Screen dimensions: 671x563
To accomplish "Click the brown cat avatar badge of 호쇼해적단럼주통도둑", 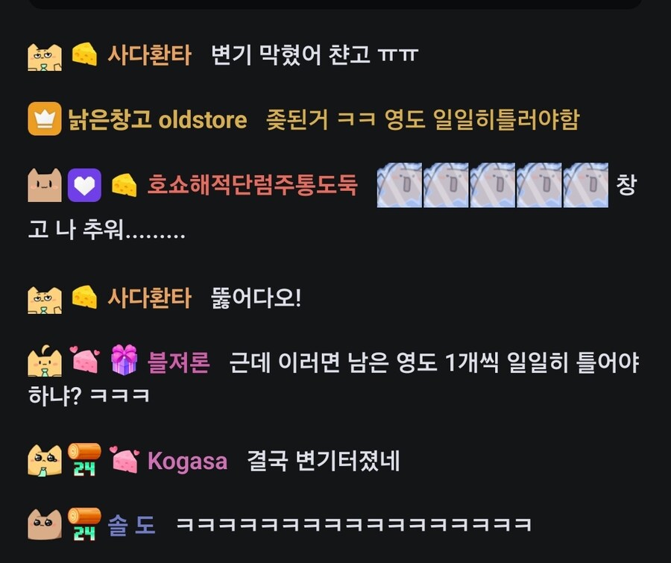I will tap(45, 185).
